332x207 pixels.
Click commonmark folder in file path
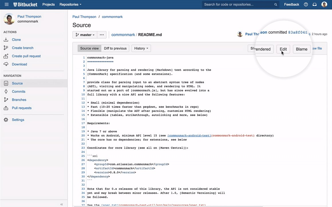tap(123, 35)
